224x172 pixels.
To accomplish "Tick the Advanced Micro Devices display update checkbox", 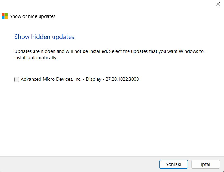I will [x=17, y=80].
